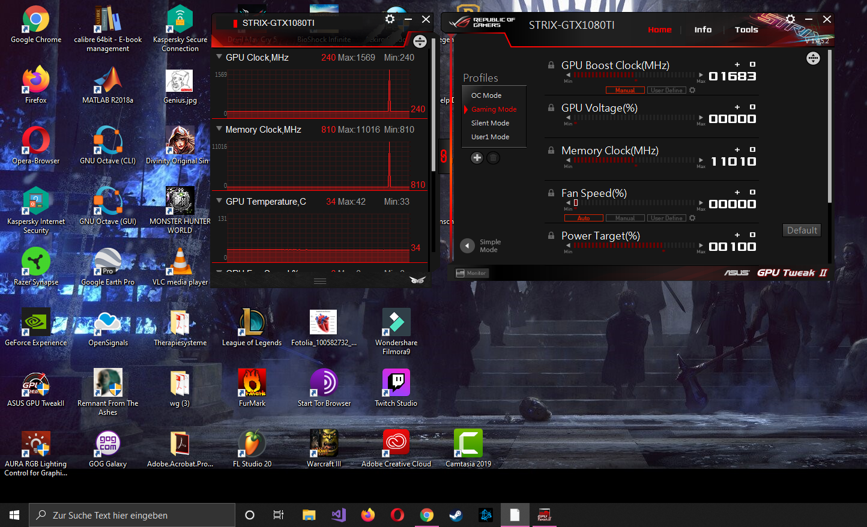Select the Silent Mode profile
Viewport: 867px width, 527px height.
[490, 123]
